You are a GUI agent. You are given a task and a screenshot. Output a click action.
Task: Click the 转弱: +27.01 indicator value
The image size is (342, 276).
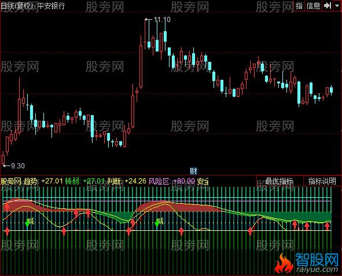tap(85, 181)
